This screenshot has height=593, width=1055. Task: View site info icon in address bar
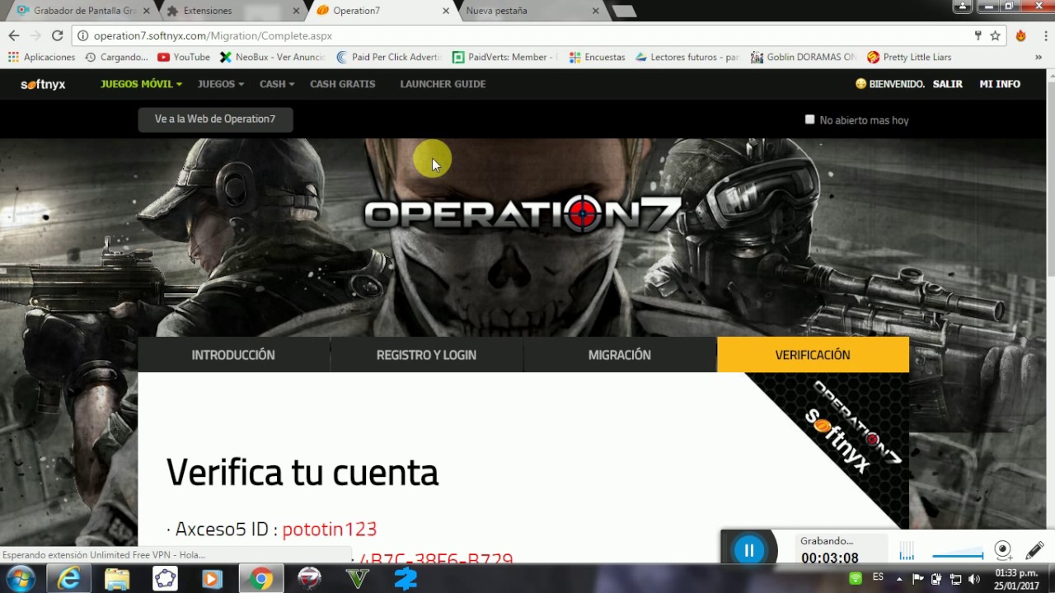82,35
